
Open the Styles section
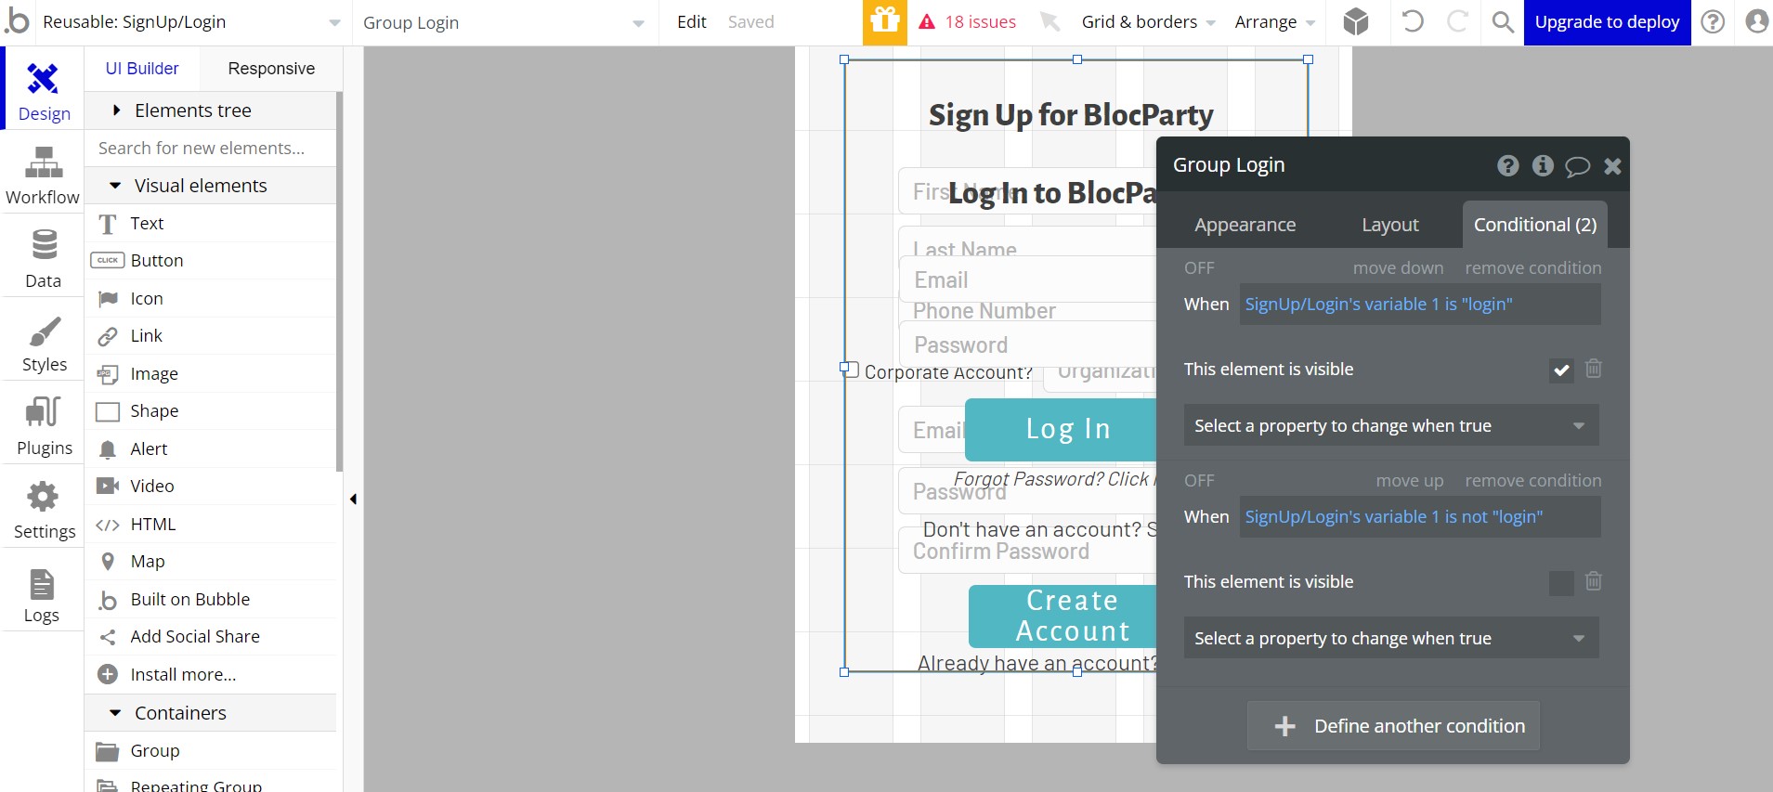43,341
